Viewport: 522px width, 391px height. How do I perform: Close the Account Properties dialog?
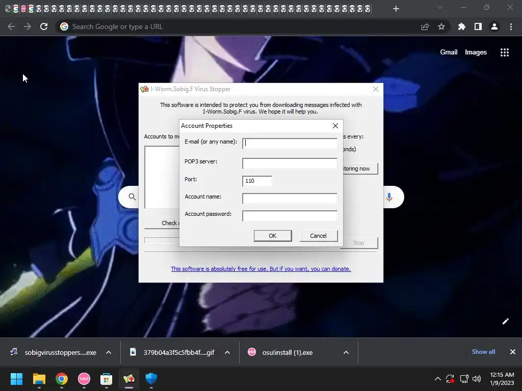click(335, 126)
